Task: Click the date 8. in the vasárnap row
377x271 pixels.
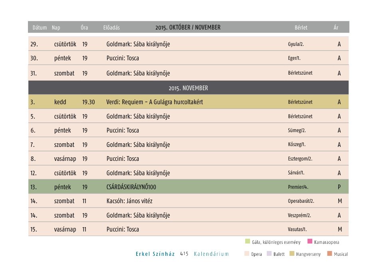Action: point(33,159)
